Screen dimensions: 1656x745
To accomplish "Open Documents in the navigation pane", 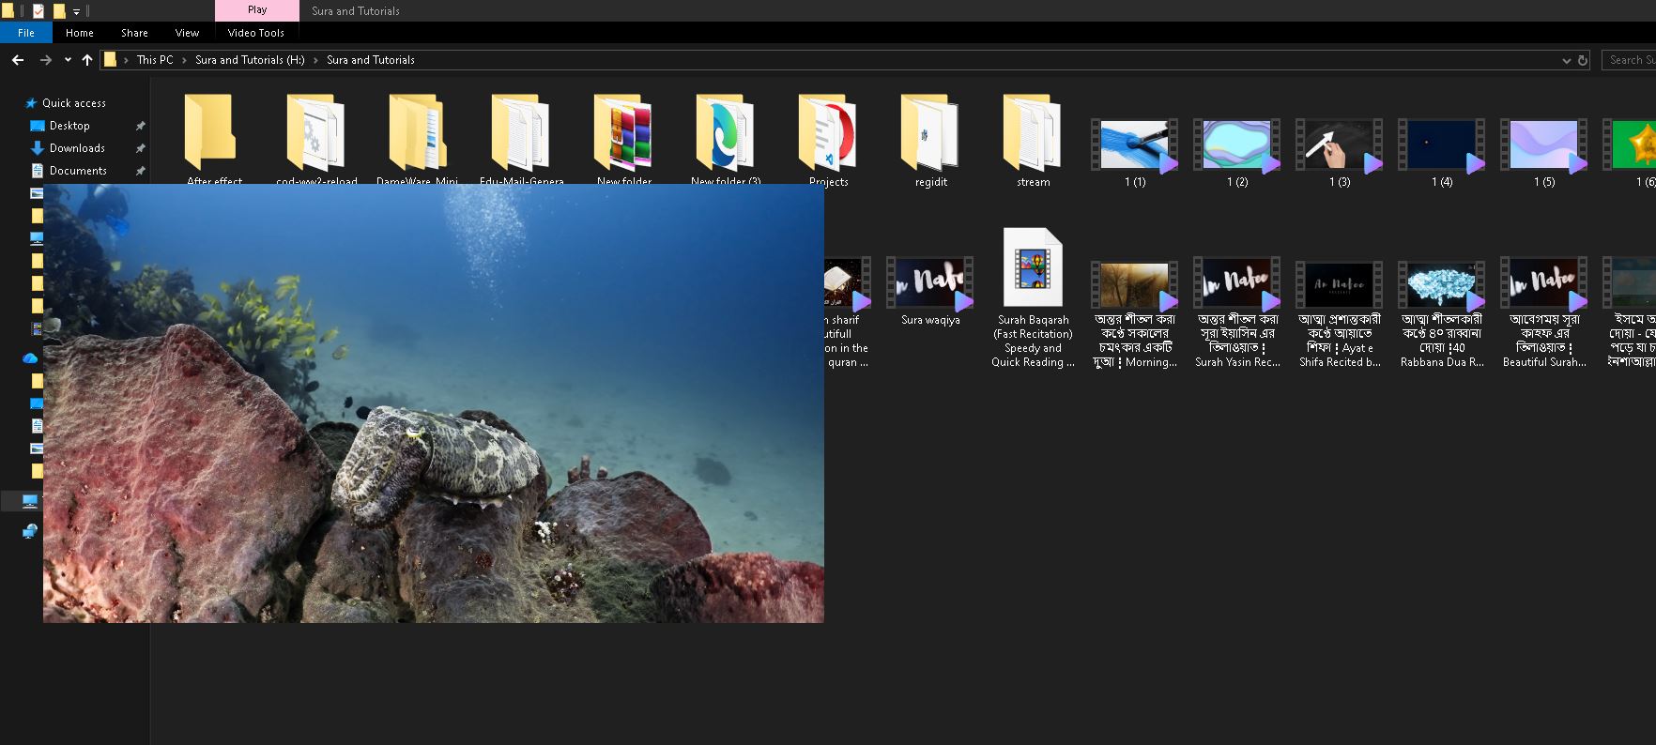I will pos(78,171).
